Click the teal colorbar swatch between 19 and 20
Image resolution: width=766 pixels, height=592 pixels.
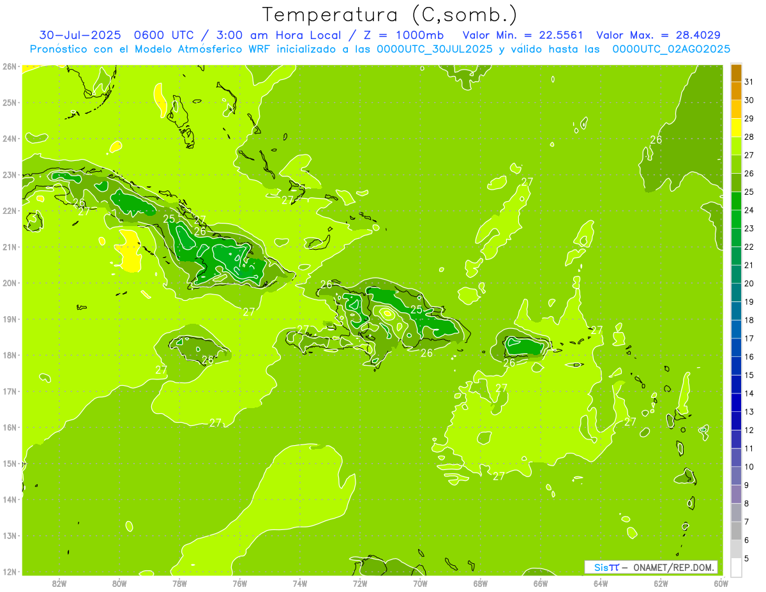point(736,292)
